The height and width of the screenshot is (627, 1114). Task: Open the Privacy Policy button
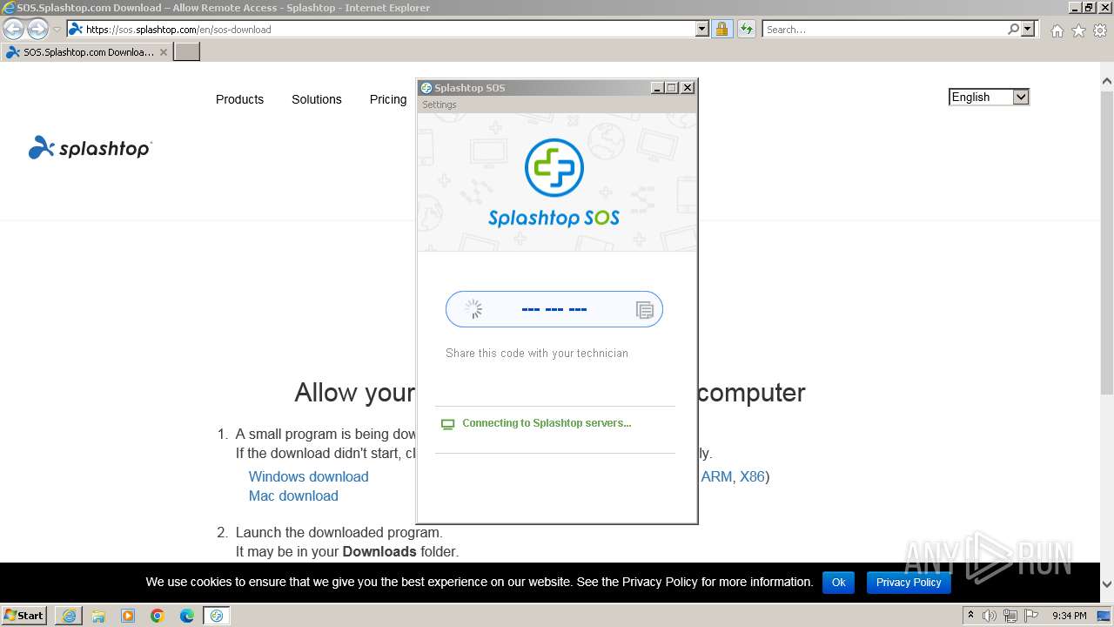click(x=909, y=583)
